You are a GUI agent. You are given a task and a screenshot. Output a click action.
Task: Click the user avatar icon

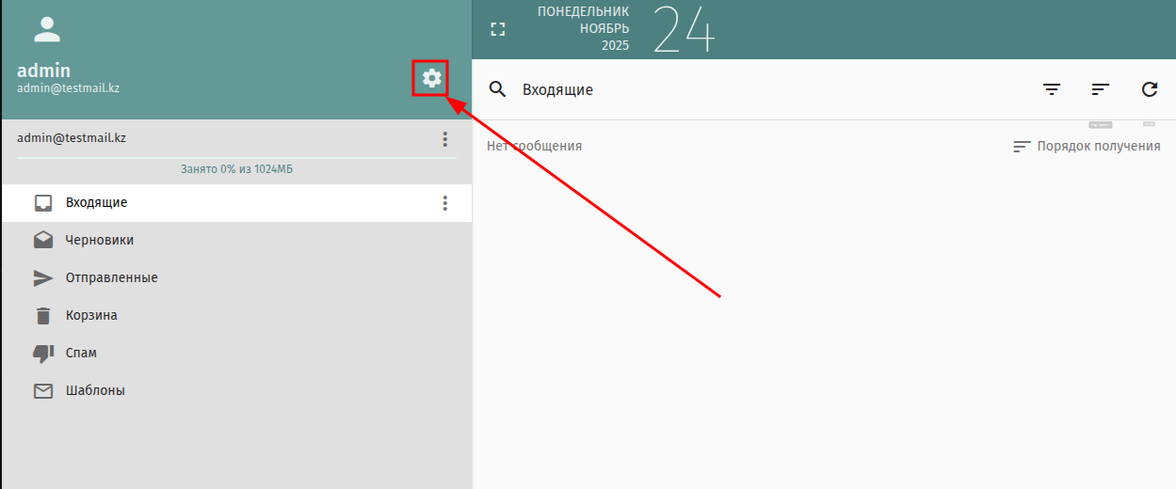(46, 29)
